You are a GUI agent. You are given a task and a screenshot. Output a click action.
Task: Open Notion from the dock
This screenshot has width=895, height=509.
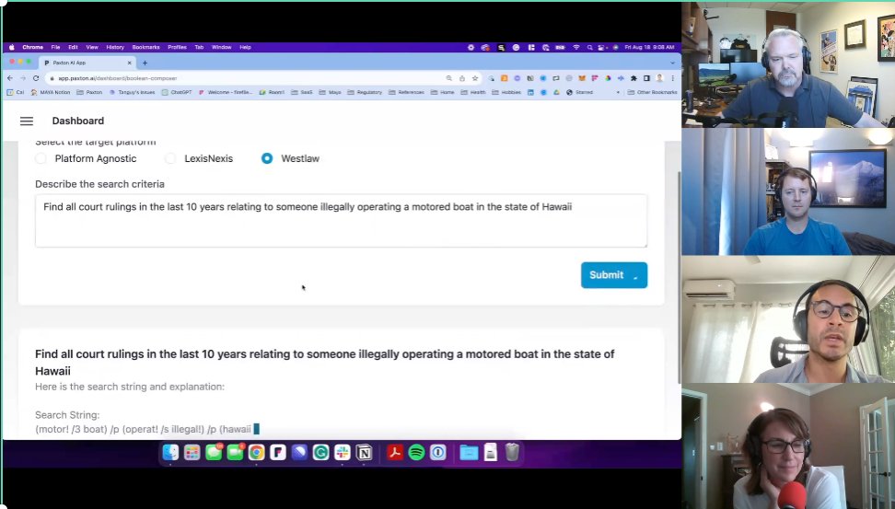(364, 453)
